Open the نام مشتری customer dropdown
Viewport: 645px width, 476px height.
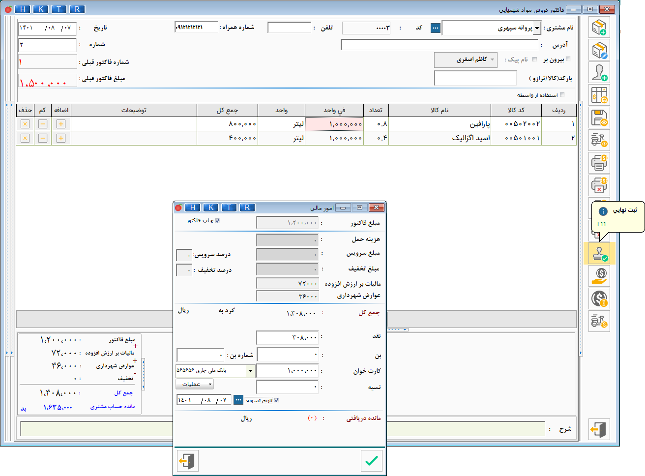coord(537,28)
